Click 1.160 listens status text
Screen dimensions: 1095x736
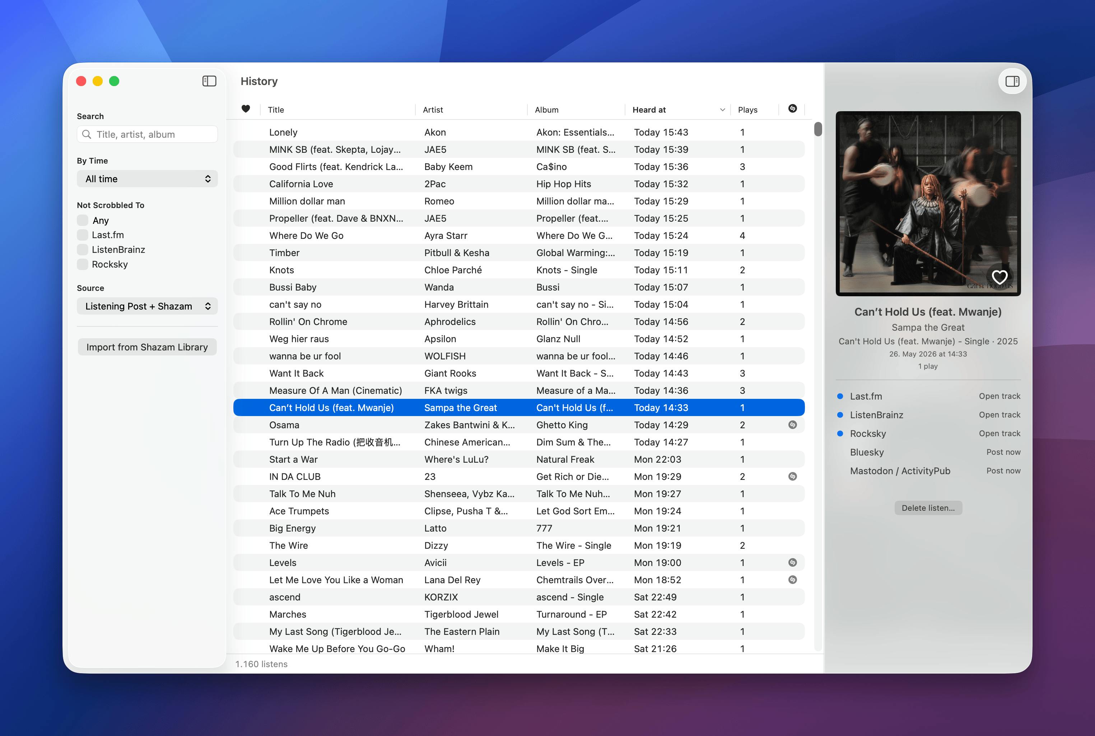(x=261, y=664)
